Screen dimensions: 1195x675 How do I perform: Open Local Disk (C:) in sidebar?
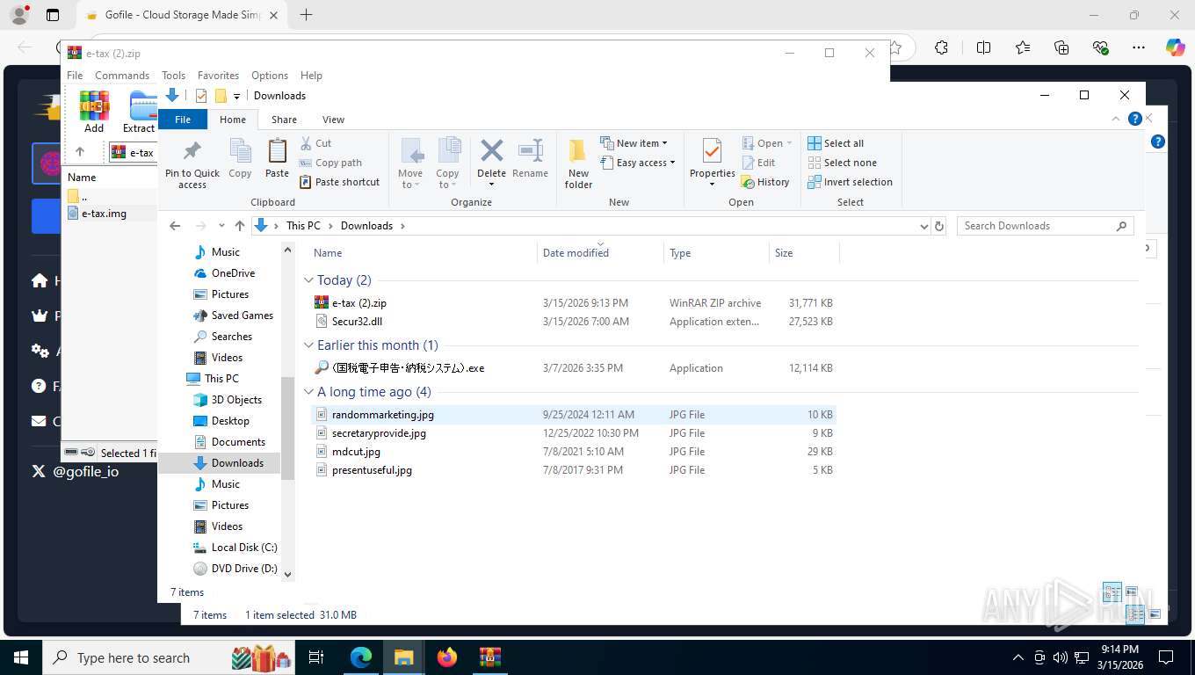(234, 548)
